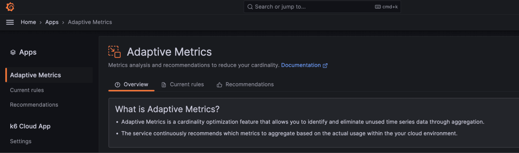Click the Grafana logo icon

[10, 6]
